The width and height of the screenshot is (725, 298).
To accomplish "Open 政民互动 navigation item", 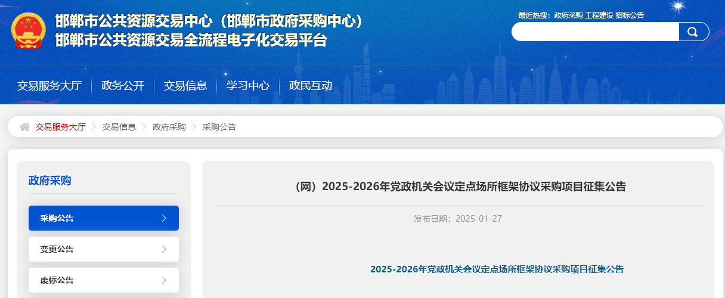I will point(311,85).
